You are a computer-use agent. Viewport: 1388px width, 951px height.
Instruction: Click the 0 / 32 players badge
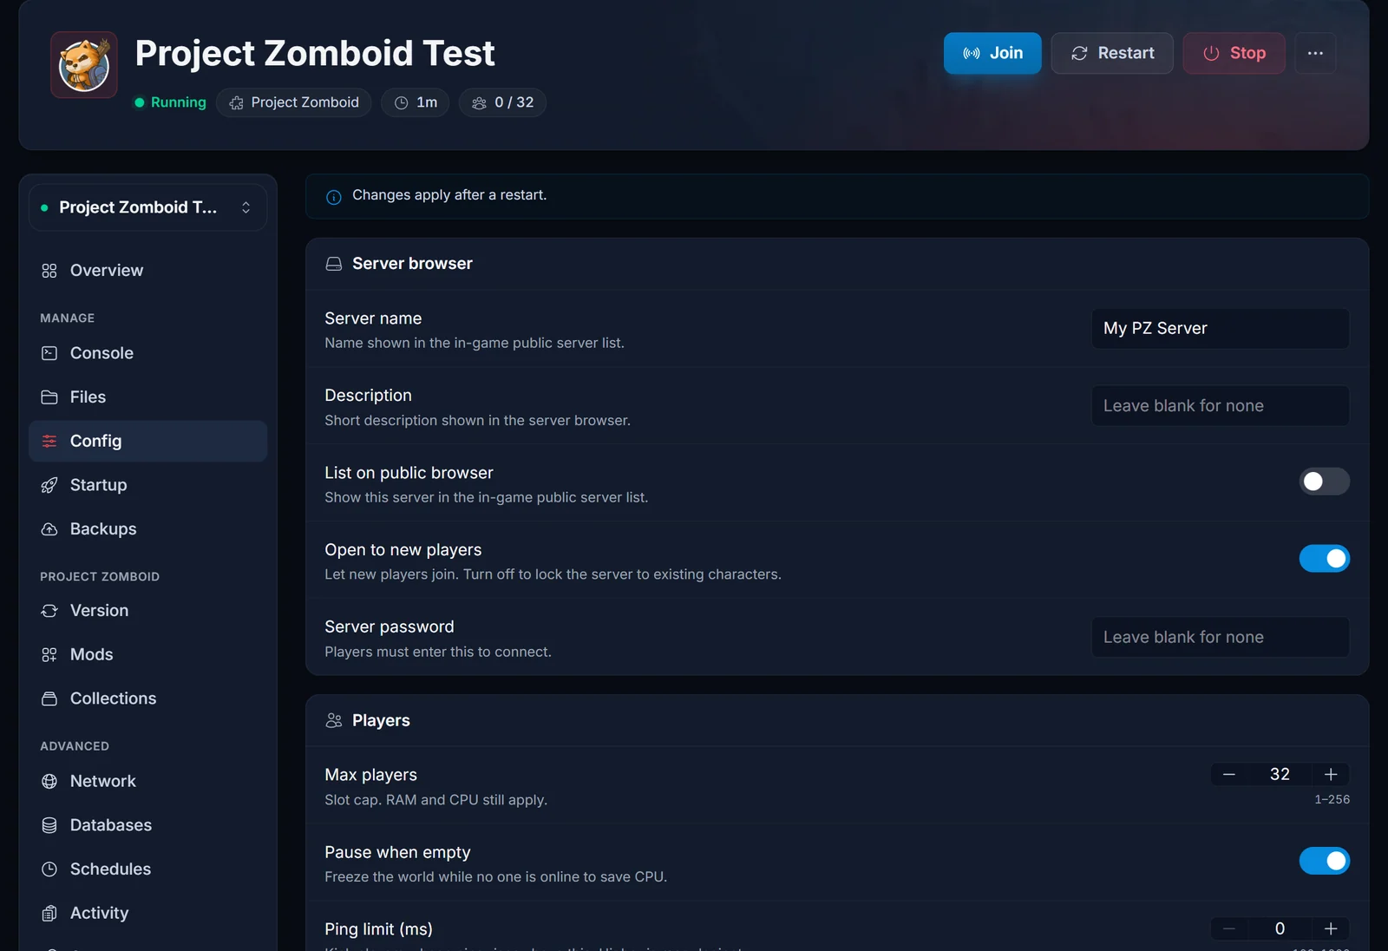tap(502, 102)
